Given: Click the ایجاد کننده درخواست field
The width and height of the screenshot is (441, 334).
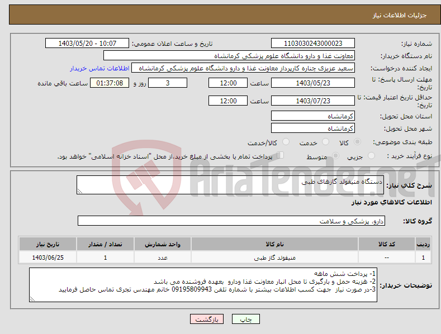Looking at the screenshot, I should point(243,68).
